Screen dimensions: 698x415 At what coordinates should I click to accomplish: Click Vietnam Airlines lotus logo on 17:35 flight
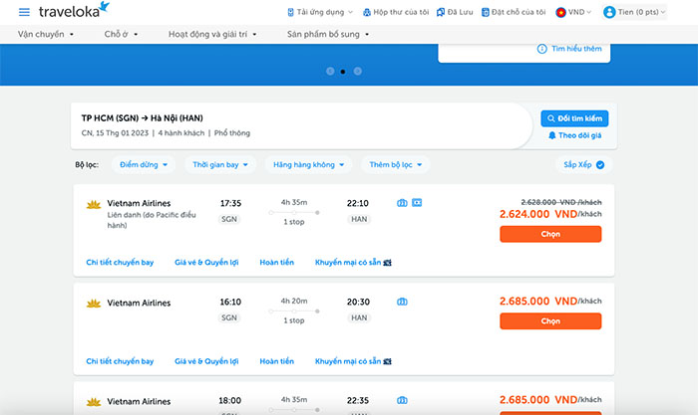(x=94, y=204)
